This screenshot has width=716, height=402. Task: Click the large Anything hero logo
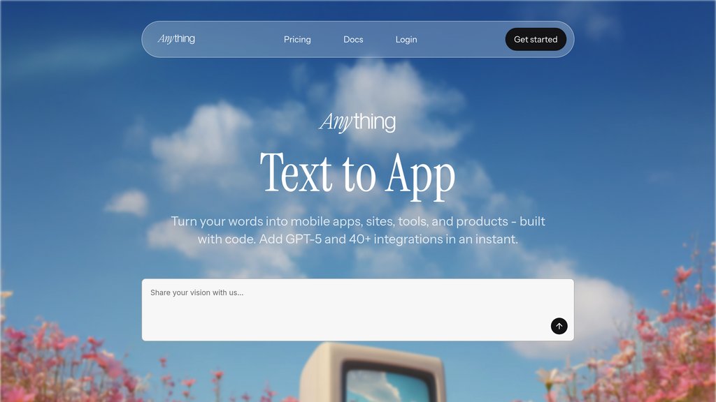click(357, 122)
